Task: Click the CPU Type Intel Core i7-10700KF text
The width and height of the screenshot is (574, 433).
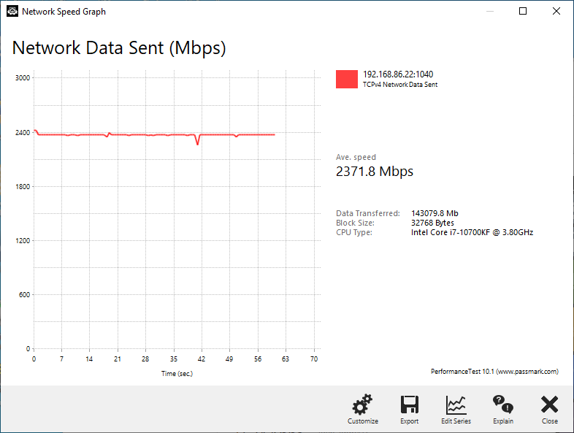Action: pos(472,232)
